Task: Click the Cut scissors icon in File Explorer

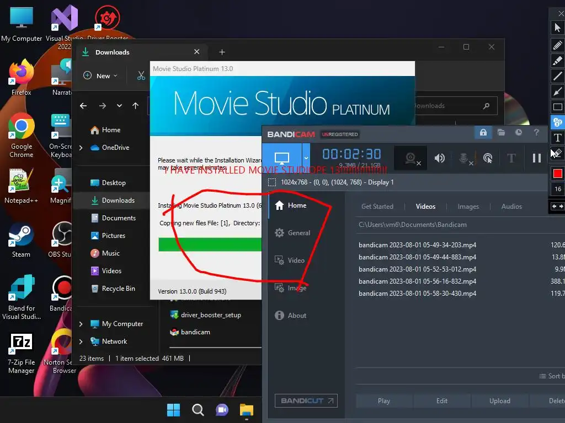Action: pyautogui.click(x=141, y=76)
